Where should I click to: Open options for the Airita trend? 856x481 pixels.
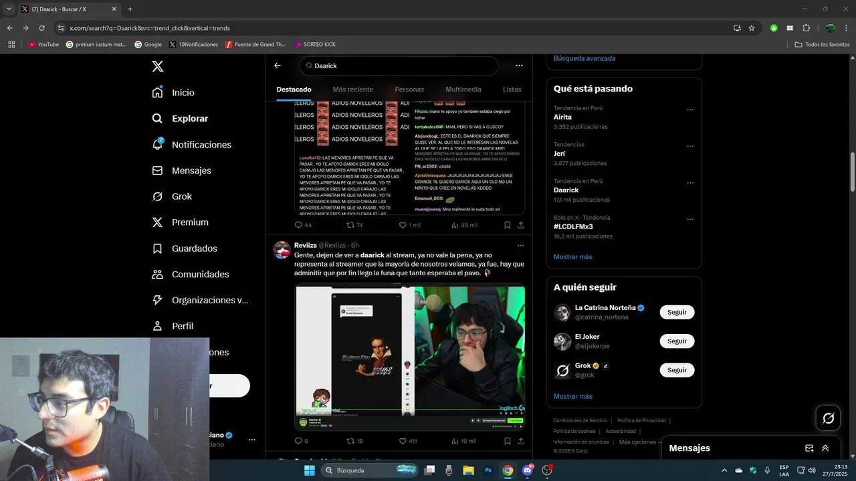tap(690, 110)
